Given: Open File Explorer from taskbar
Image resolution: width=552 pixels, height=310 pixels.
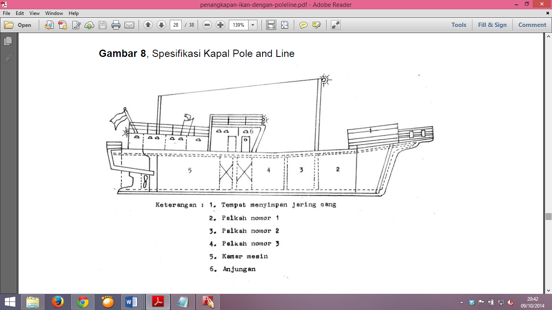Looking at the screenshot, I should click(x=33, y=302).
